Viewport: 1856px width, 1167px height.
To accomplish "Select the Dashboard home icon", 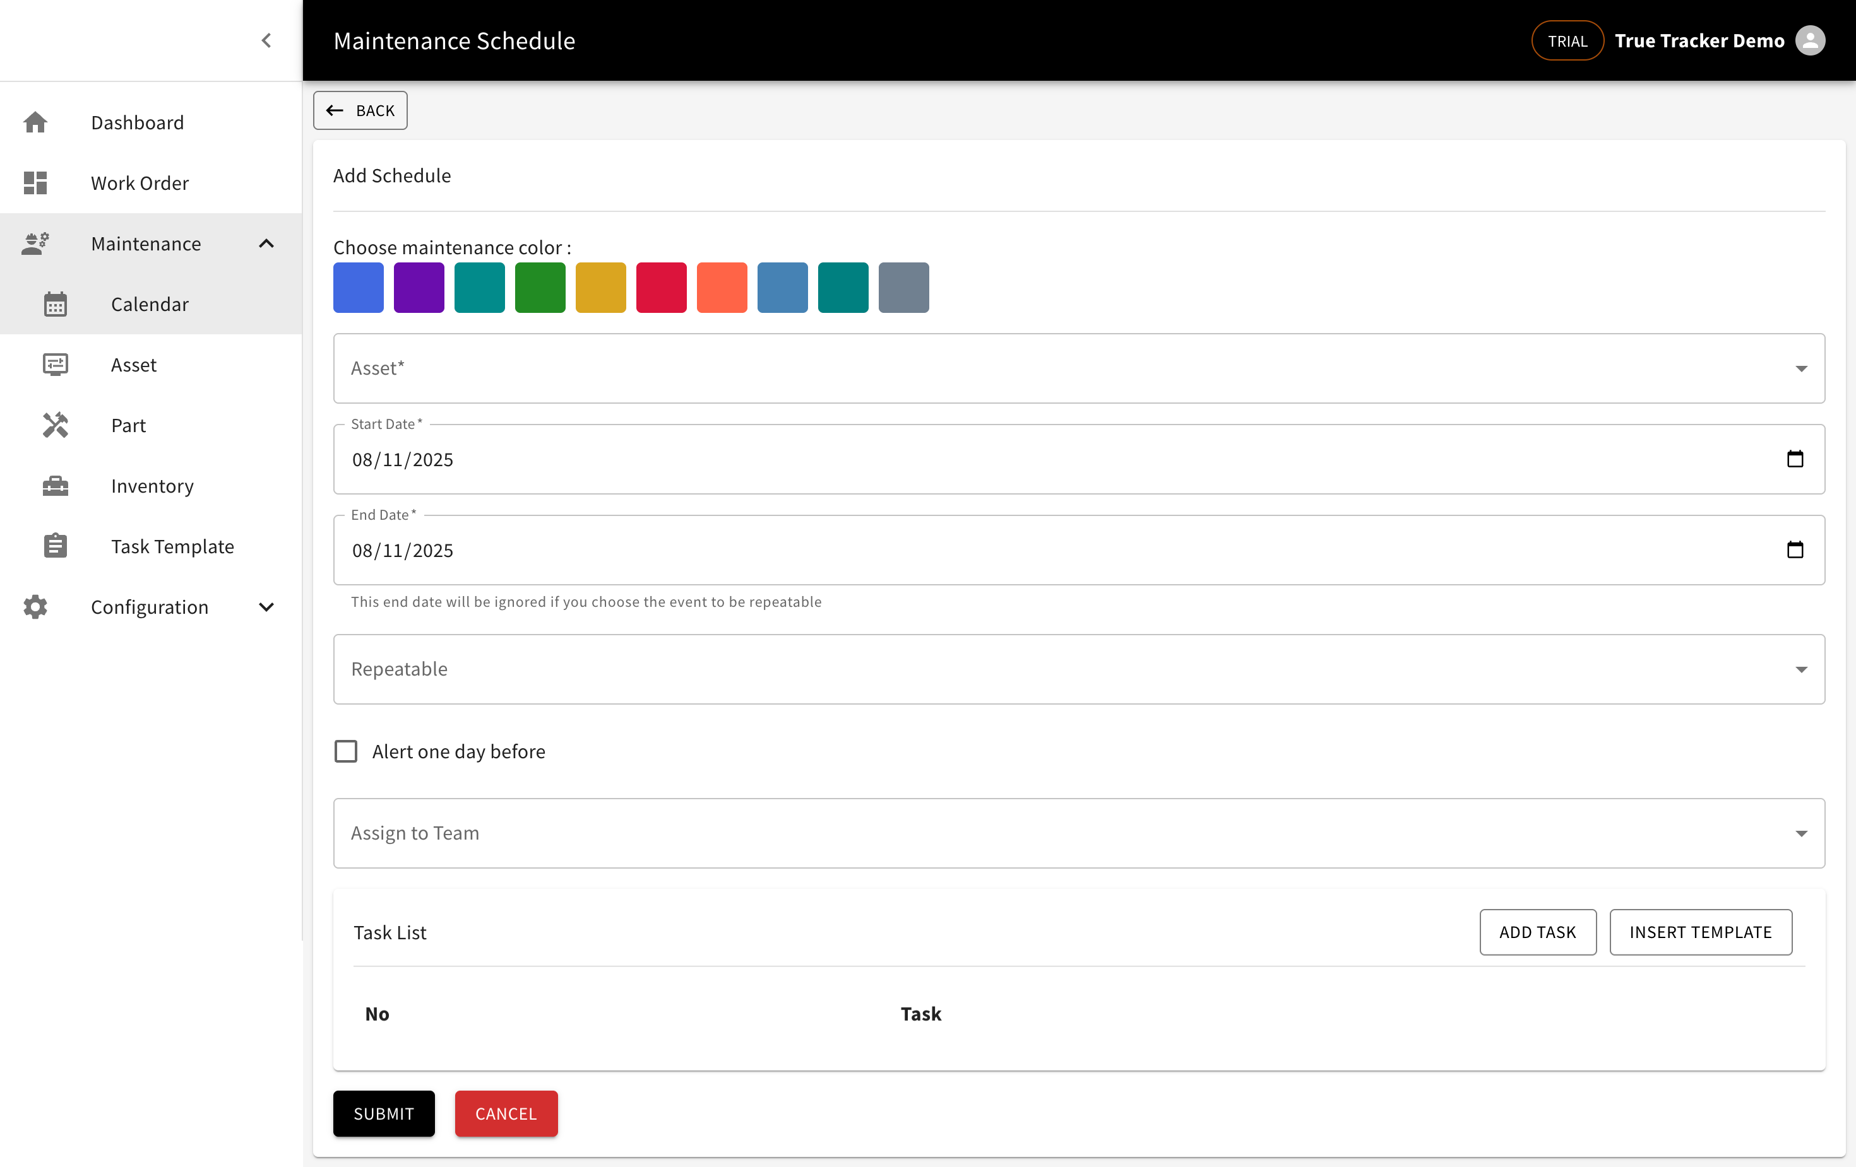I will 35,122.
